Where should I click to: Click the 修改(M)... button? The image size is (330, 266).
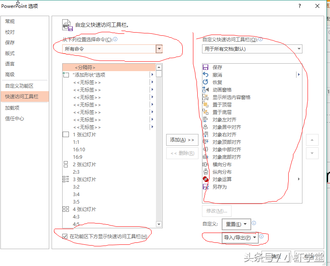point(217,211)
